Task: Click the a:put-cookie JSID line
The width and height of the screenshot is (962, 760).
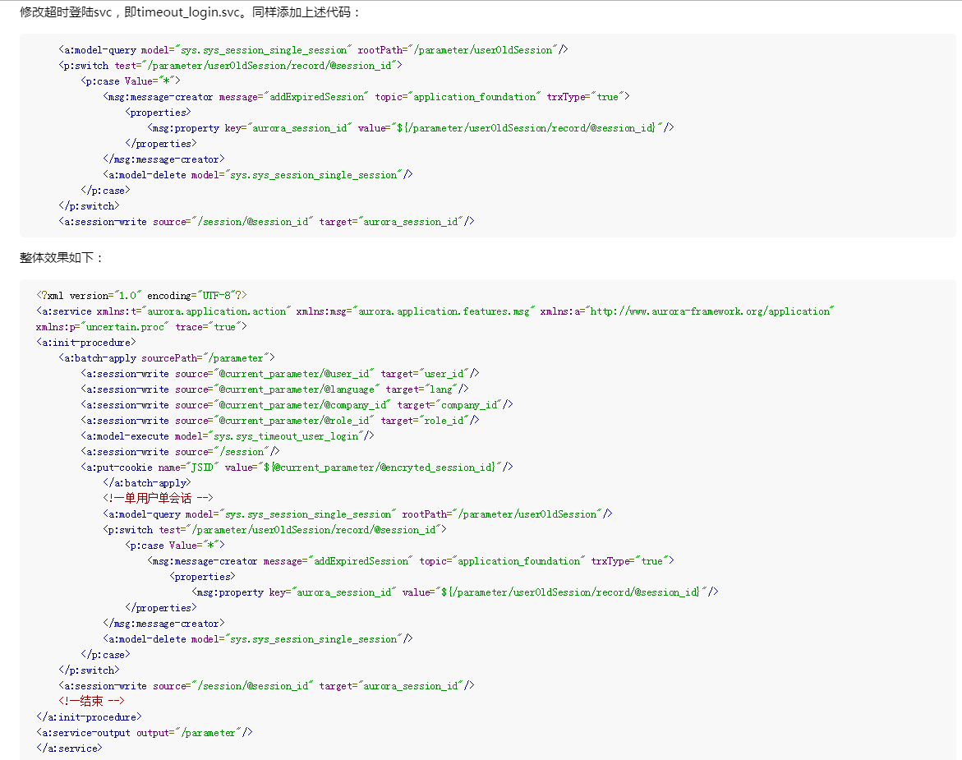Action: pos(296,468)
